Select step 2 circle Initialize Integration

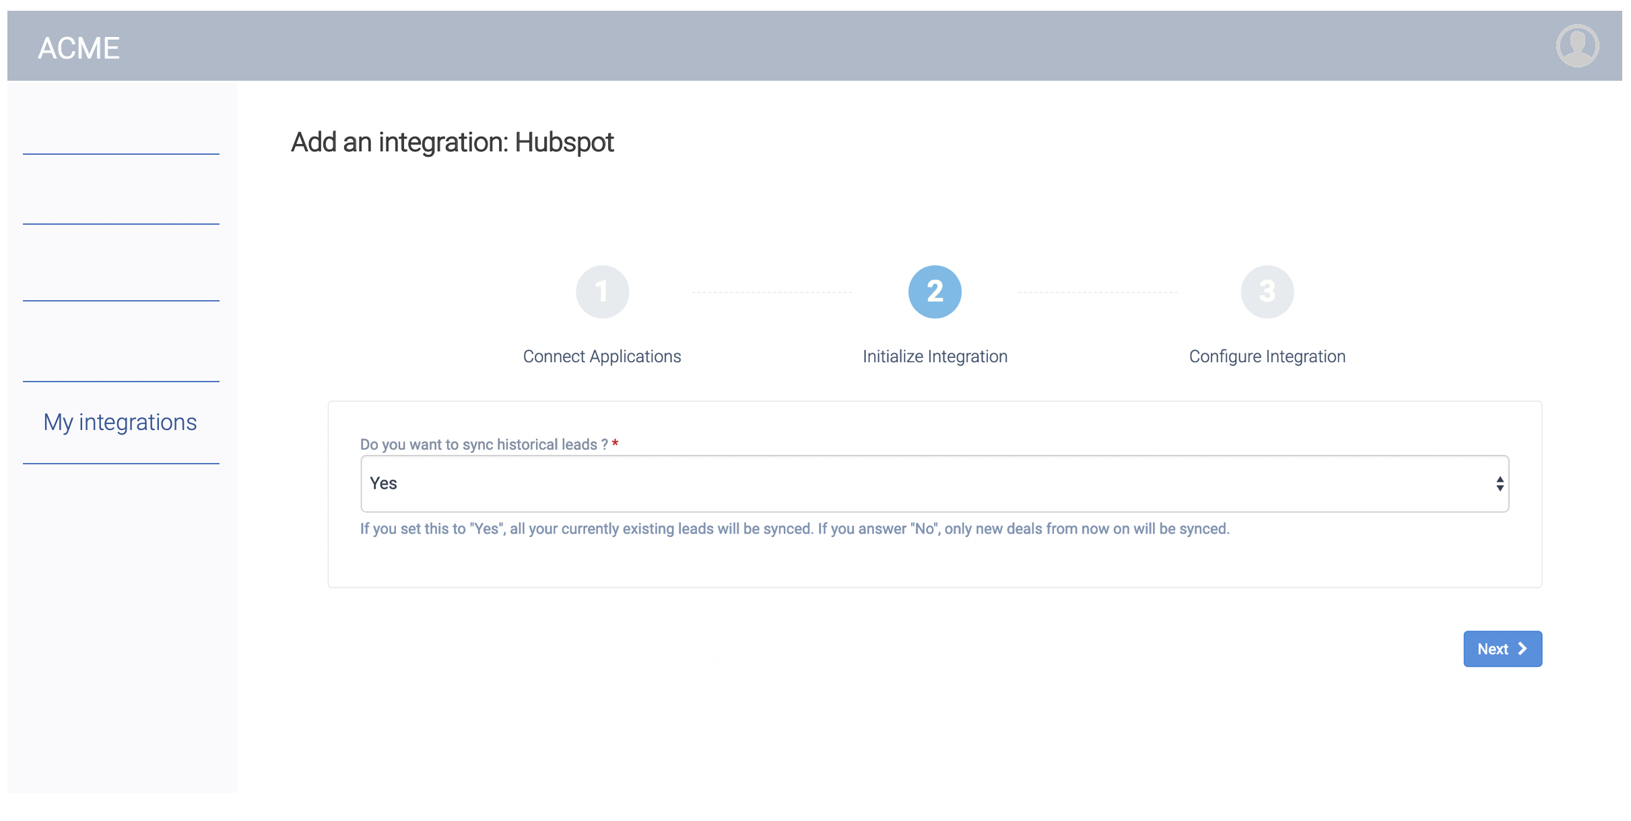point(935,291)
